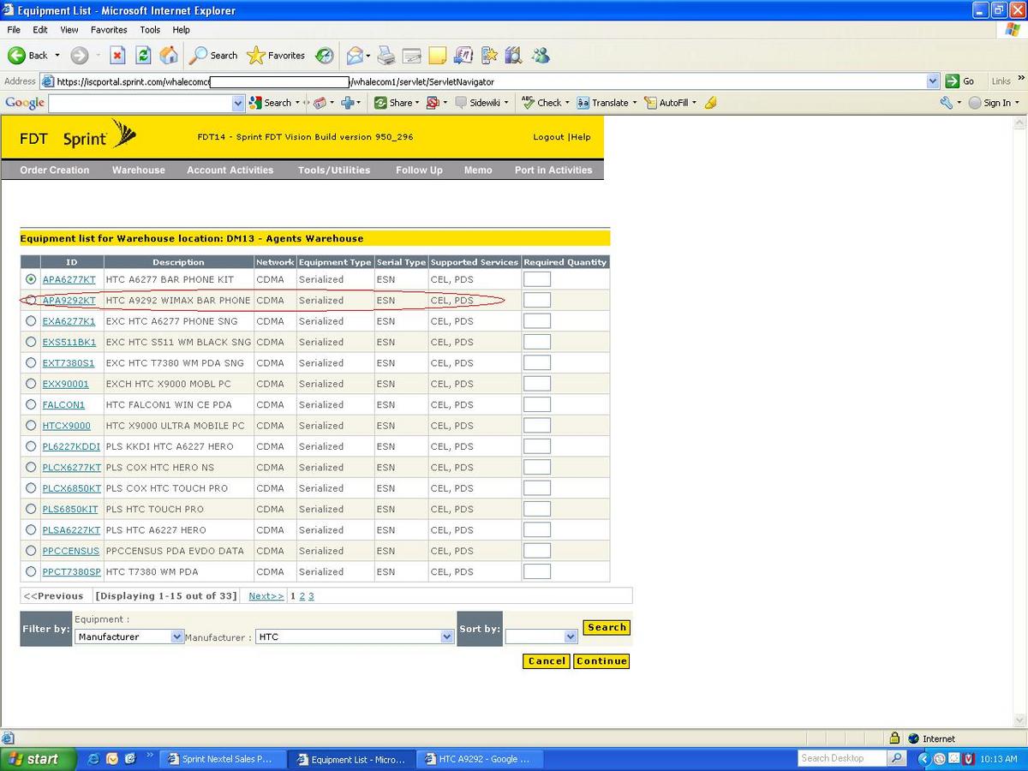Click the Stop loading icon
Viewport: 1028px width, 771px height.
click(118, 56)
